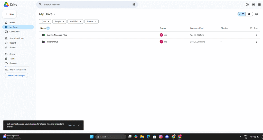Image resolution: width=263 pixels, height=140 pixels.
Task: Open advanced search filter options icon
Action: click(134, 5)
